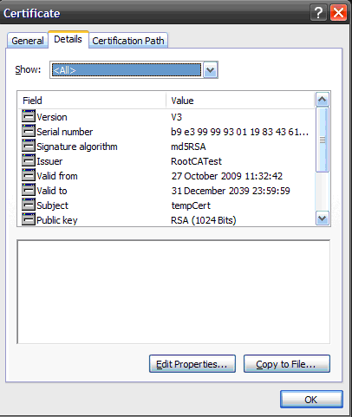This screenshot has height=417, width=352.
Task: Click the Edit Properties button
Action: point(192,364)
